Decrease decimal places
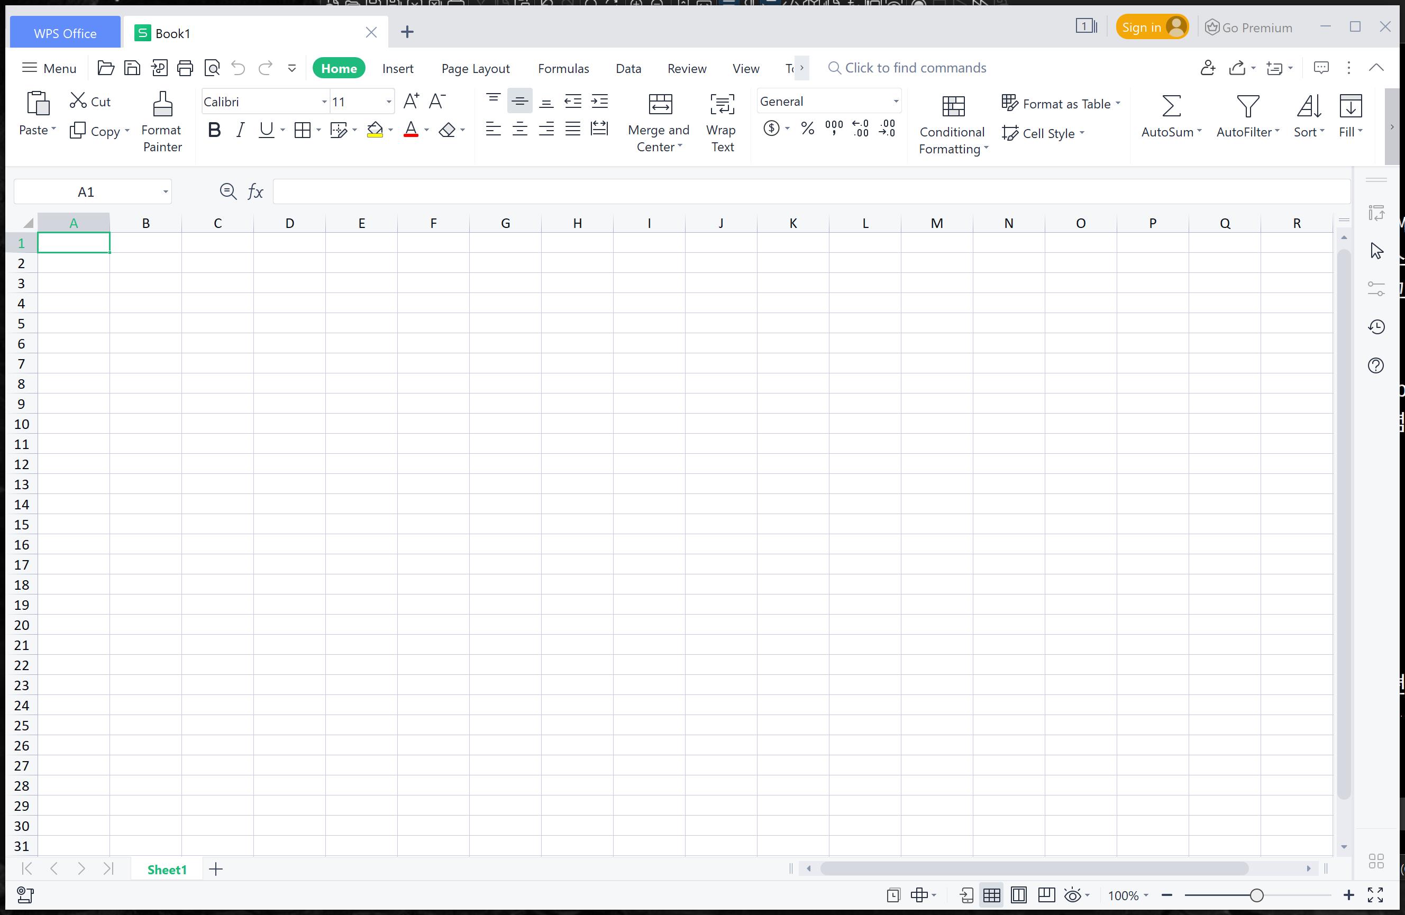The height and width of the screenshot is (915, 1405). (887, 128)
